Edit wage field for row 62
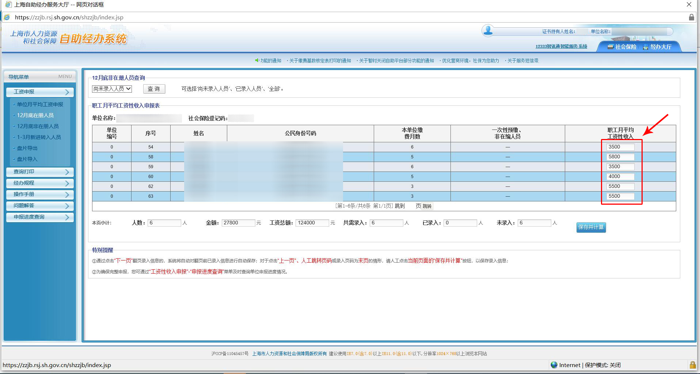700x374 pixels. click(x=620, y=186)
